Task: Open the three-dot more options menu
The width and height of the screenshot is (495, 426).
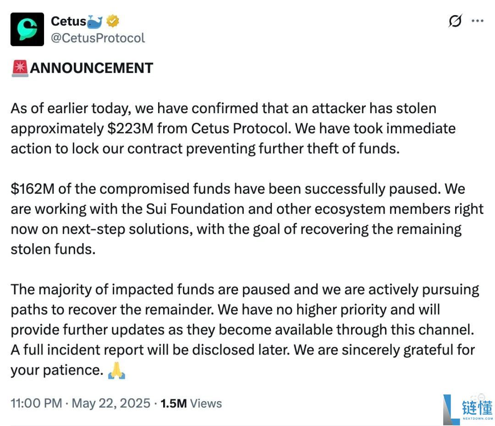Action: tap(477, 21)
